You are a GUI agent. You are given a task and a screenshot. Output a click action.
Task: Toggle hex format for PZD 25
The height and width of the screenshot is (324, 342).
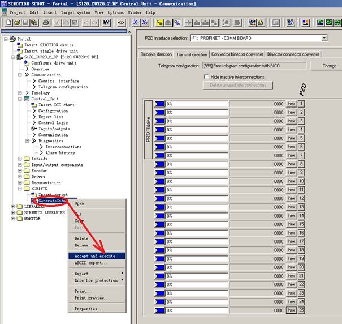pos(292,310)
